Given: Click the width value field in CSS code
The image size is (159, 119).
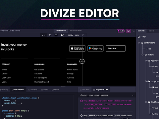Looking at the screenshot, I should [x=13, y=100].
